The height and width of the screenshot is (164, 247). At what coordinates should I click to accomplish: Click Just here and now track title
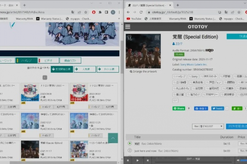145,151
